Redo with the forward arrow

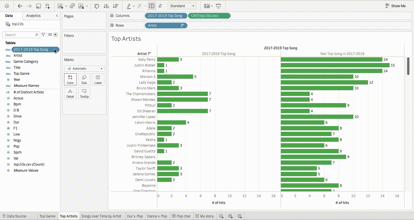click(x=29, y=6)
